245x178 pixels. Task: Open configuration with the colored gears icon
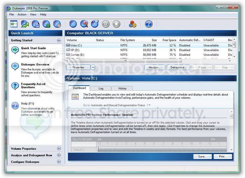(x=133, y=24)
